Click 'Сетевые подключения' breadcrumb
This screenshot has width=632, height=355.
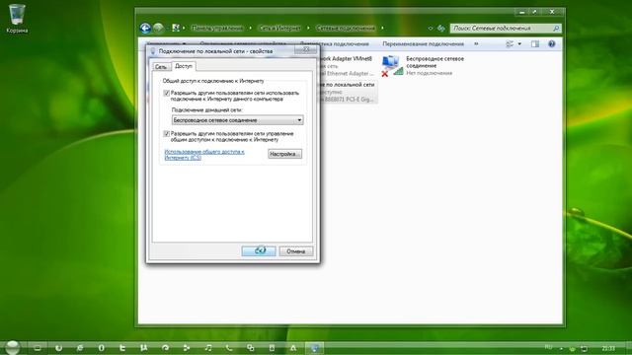click(346, 28)
